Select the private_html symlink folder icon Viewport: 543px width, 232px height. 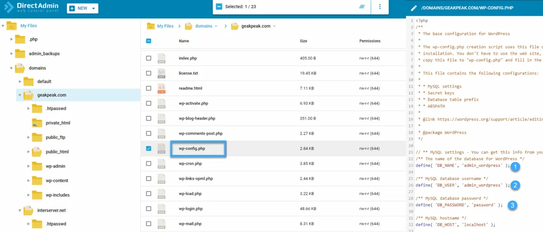pos(37,123)
